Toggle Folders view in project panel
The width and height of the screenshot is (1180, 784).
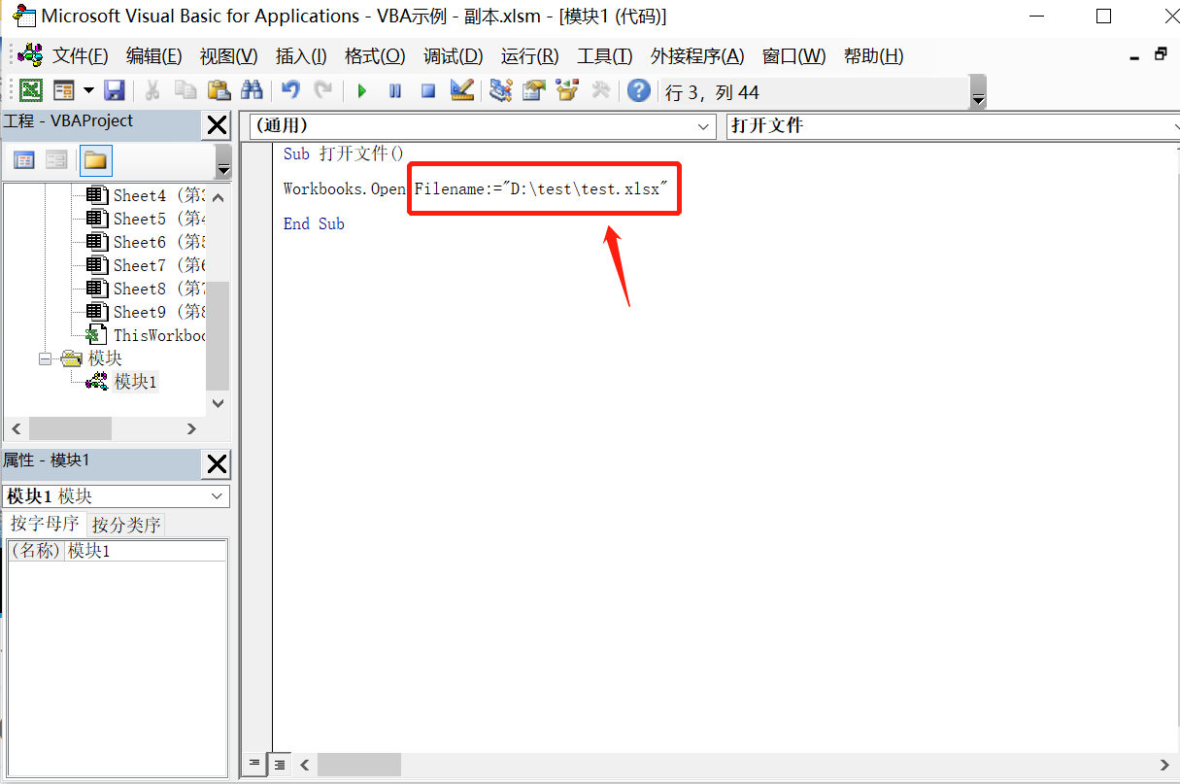[x=95, y=160]
